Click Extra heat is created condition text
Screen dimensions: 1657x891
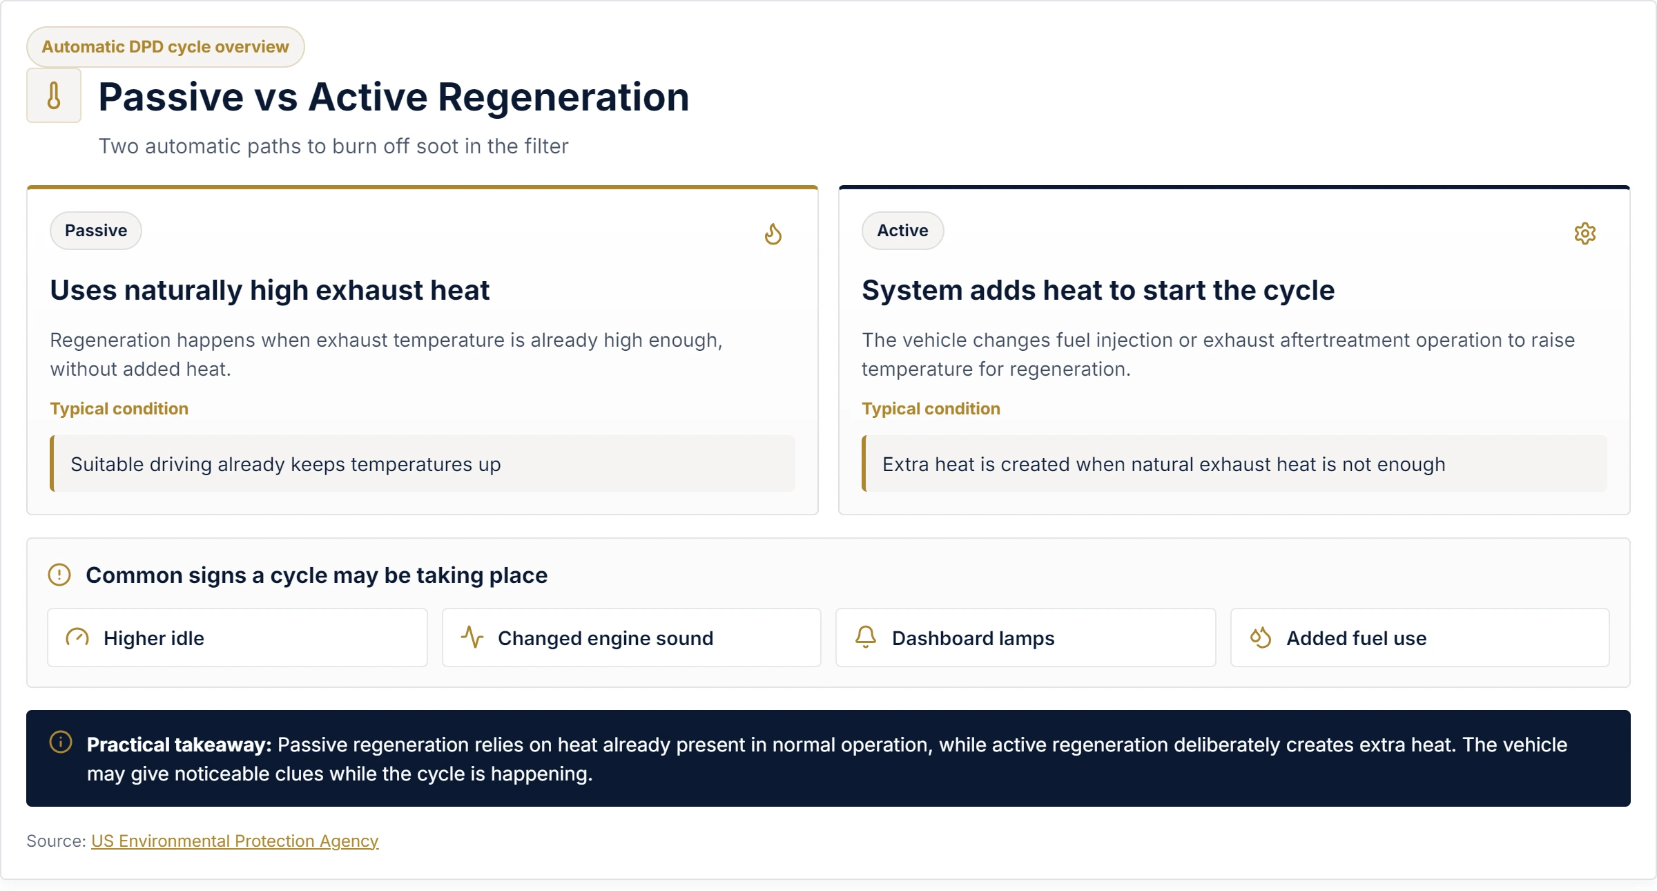click(x=1163, y=464)
